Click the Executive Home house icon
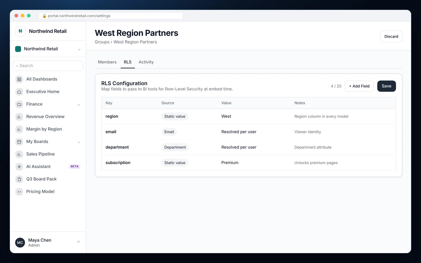421x263 pixels. 19,92
